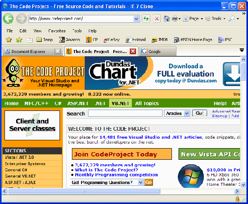
Task: Open the IMDB favorite link
Action: (x=160, y=40)
